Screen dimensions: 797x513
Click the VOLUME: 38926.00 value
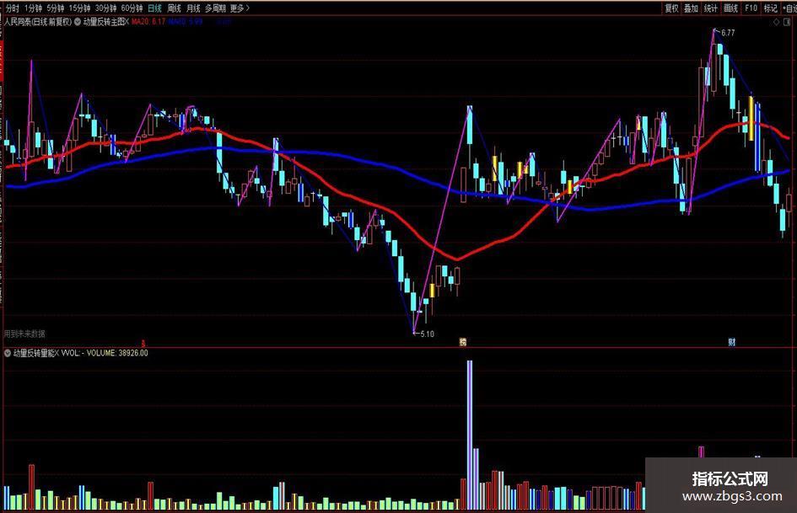(x=117, y=353)
